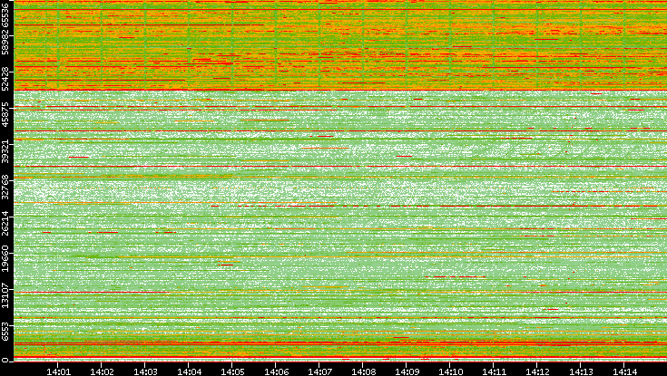Viewport: 667px width, 376px height.
Task: Select the 14:12 time axis label
Action: [537, 371]
